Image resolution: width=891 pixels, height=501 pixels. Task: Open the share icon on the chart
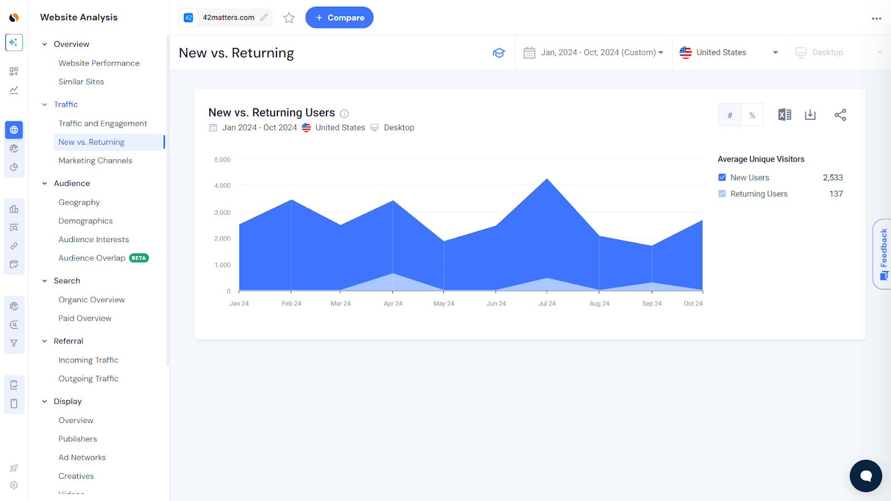click(x=840, y=115)
